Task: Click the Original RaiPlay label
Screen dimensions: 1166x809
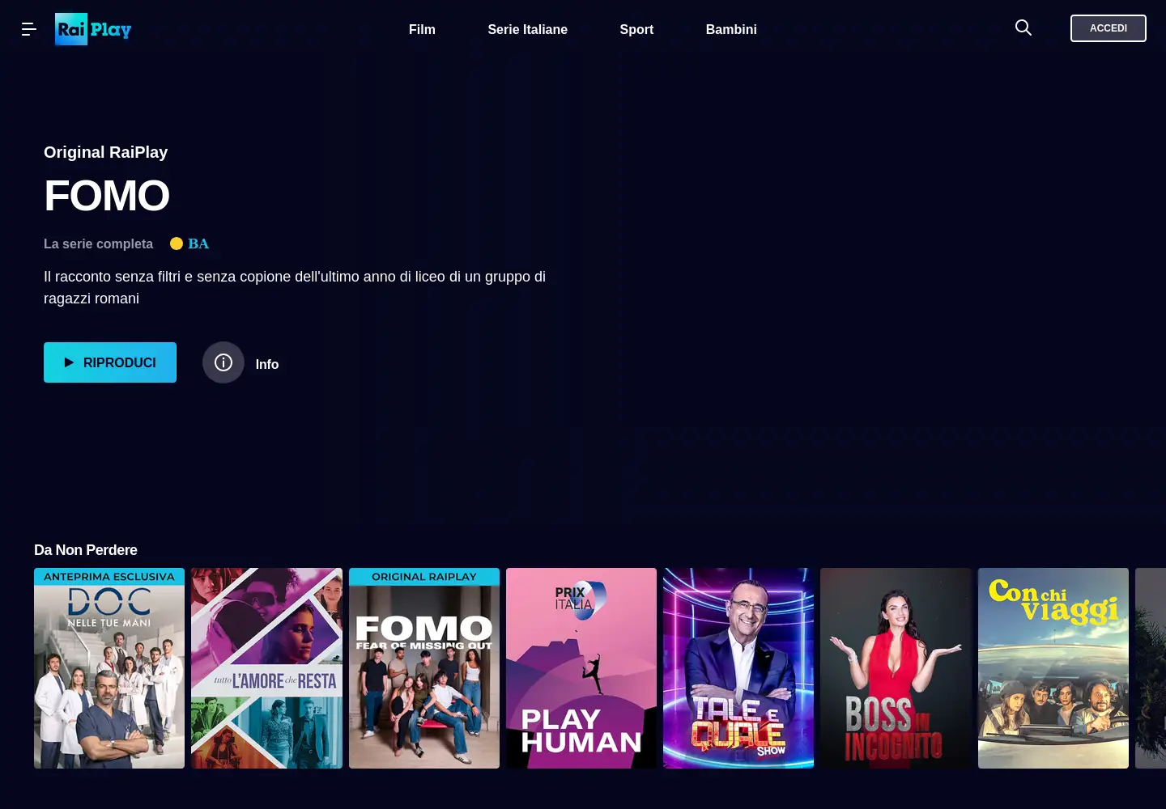Action: tap(106, 152)
